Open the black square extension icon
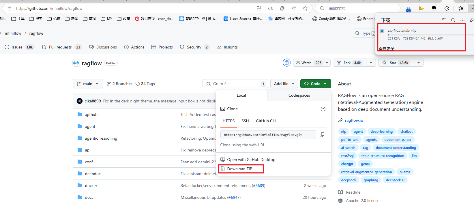This screenshot has width=474, height=206. (434, 8)
